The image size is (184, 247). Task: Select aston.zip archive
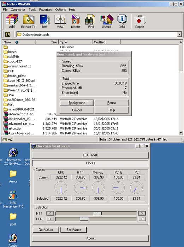12,128
